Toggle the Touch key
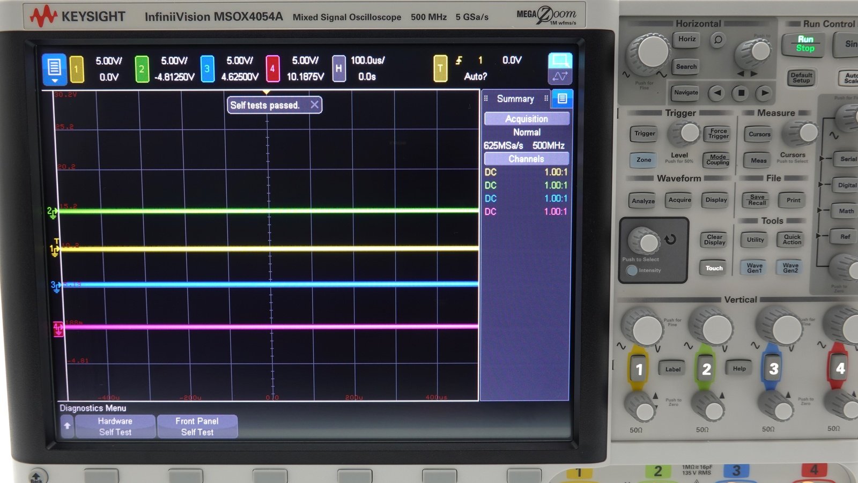 click(x=714, y=268)
